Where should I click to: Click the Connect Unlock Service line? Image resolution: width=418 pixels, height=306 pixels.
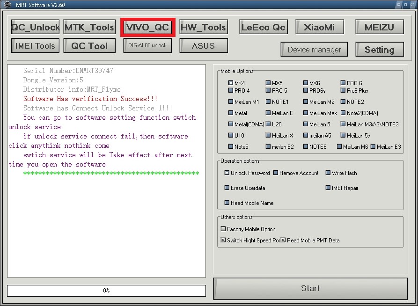tap(97, 108)
